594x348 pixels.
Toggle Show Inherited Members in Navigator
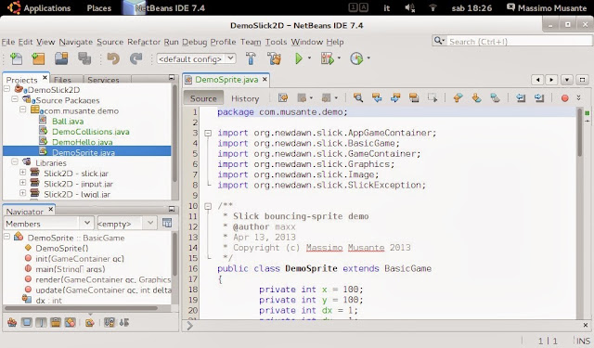coord(12,323)
